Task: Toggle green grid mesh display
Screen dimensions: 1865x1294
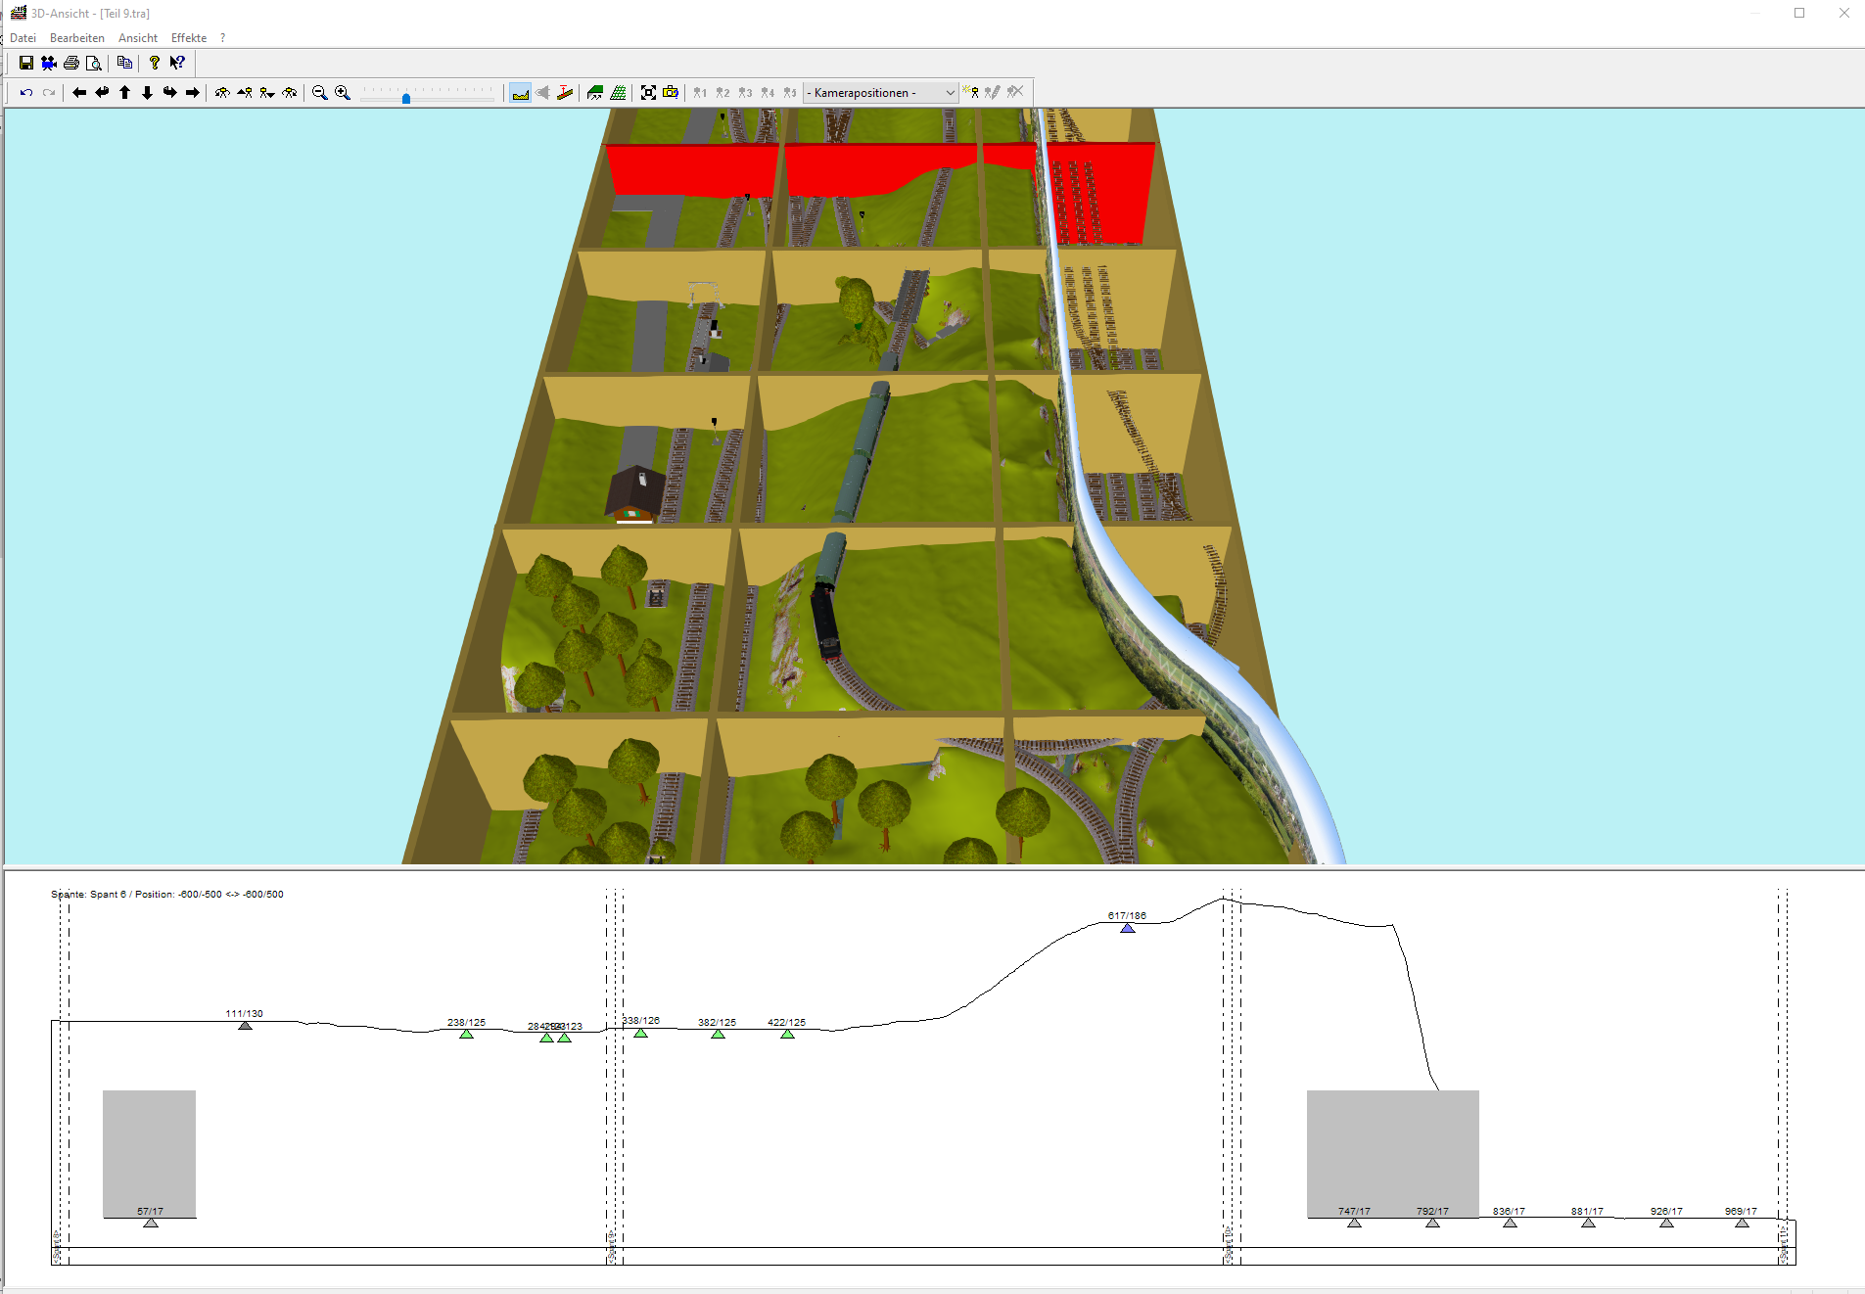Action: point(618,92)
